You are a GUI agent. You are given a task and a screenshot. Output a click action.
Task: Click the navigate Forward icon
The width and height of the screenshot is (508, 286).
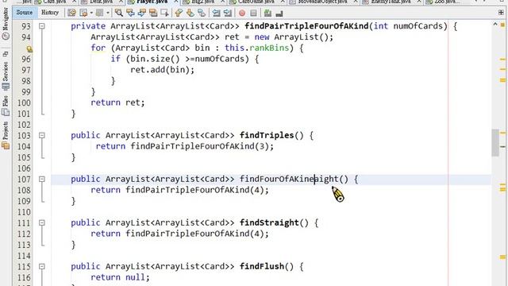[99, 13]
